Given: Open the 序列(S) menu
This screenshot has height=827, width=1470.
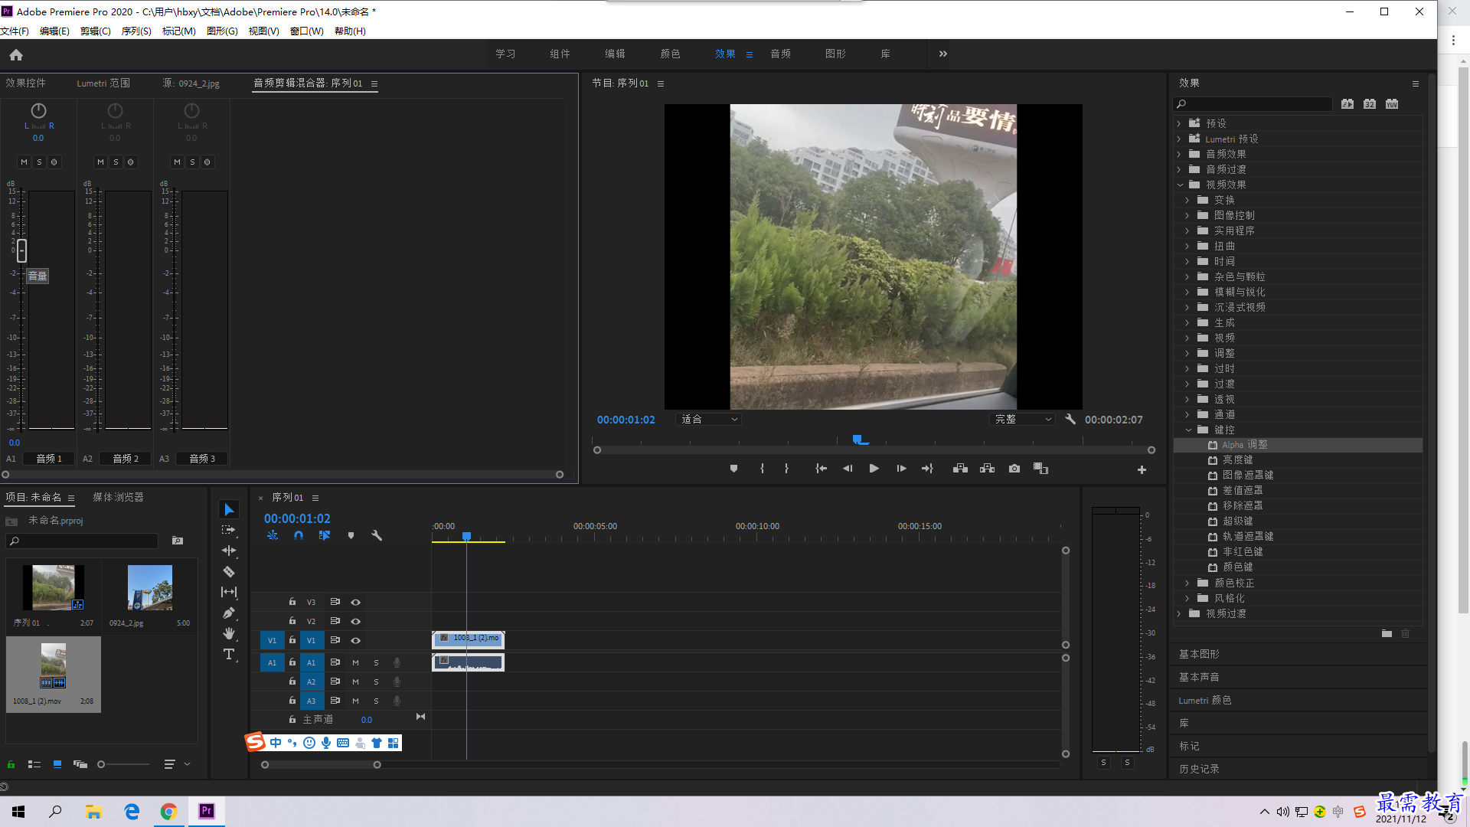Looking at the screenshot, I should [x=136, y=31].
